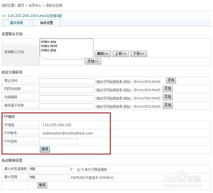Open 我的云空间 breadcrumb link

pos(54,5)
